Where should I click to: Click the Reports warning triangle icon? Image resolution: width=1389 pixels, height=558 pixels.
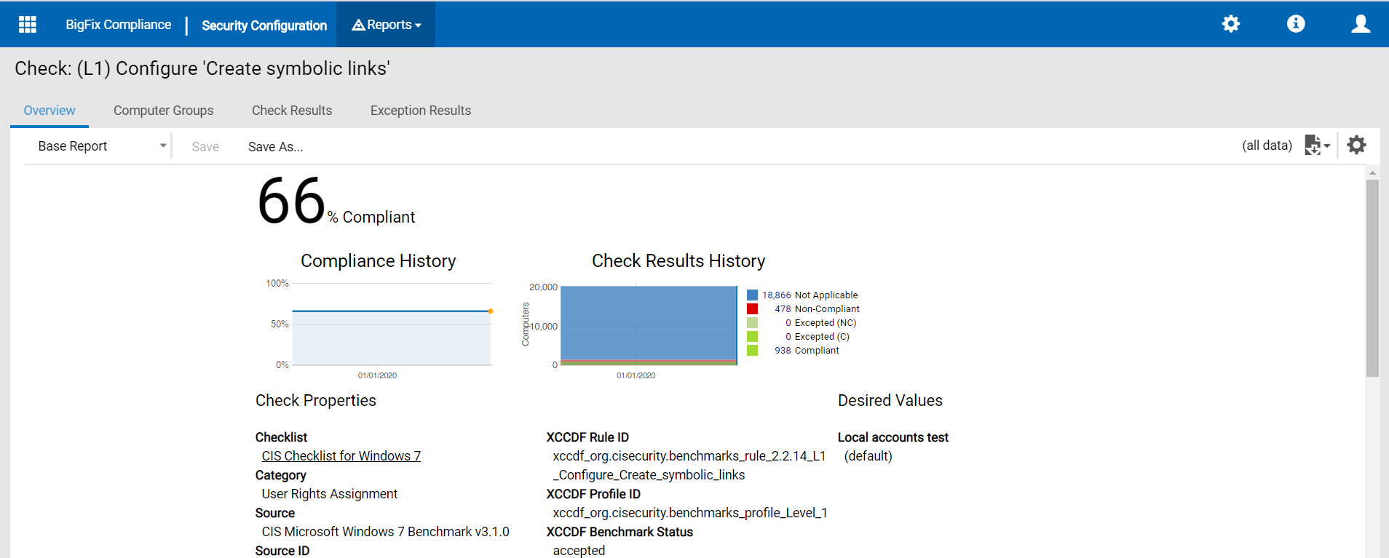click(x=358, y=25)
